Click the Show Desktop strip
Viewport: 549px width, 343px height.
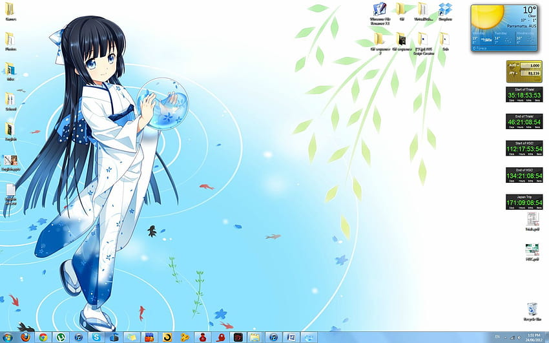pos(546,337)
